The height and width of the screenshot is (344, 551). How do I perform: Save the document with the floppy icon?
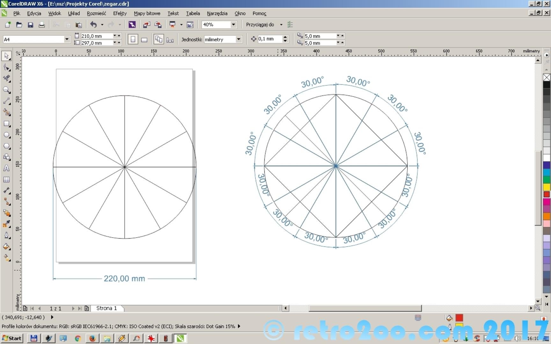click(x=30, y=25)
